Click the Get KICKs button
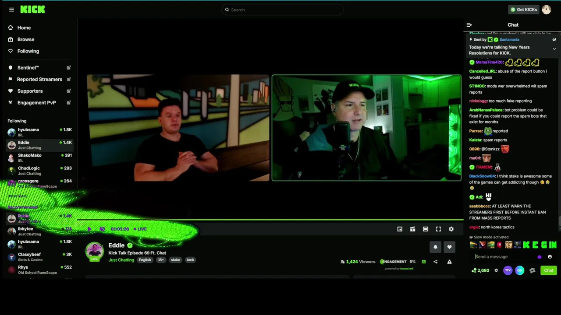 (x=523, y=10)
